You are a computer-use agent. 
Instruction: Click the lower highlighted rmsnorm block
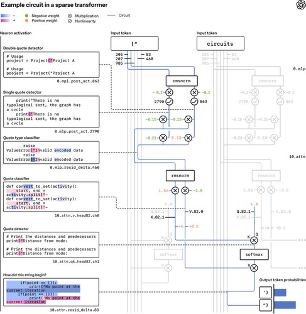[180, 176]
